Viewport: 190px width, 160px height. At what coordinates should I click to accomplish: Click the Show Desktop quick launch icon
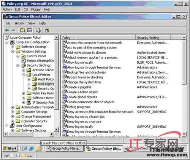click(x=25, y=148)
